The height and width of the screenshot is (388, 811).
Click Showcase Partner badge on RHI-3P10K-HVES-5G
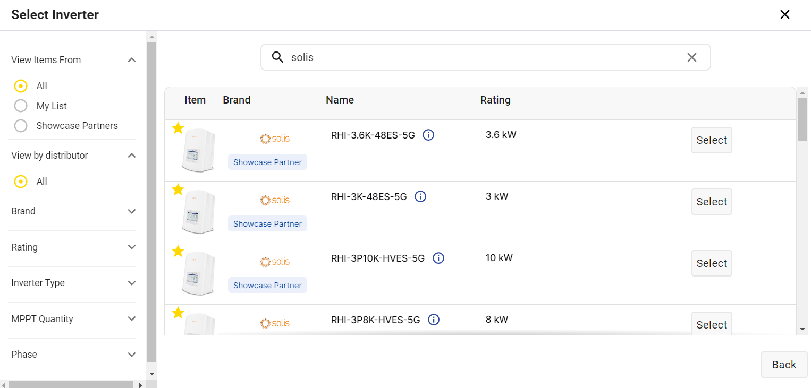(267, 286)
